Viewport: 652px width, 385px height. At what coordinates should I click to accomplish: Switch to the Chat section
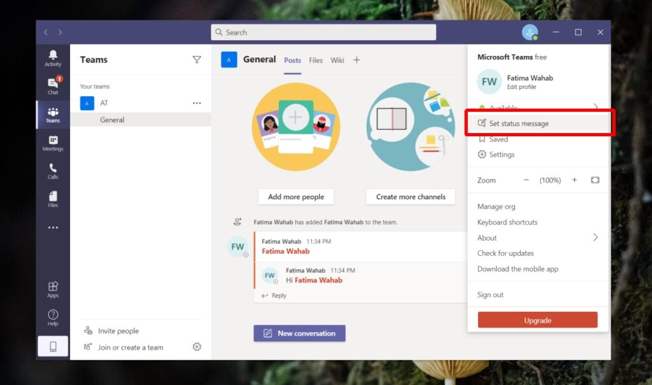[x=53, y=87]
